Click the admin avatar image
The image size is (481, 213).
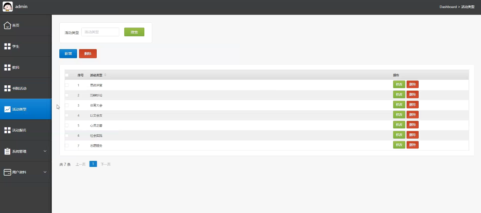tap(8, 7)
